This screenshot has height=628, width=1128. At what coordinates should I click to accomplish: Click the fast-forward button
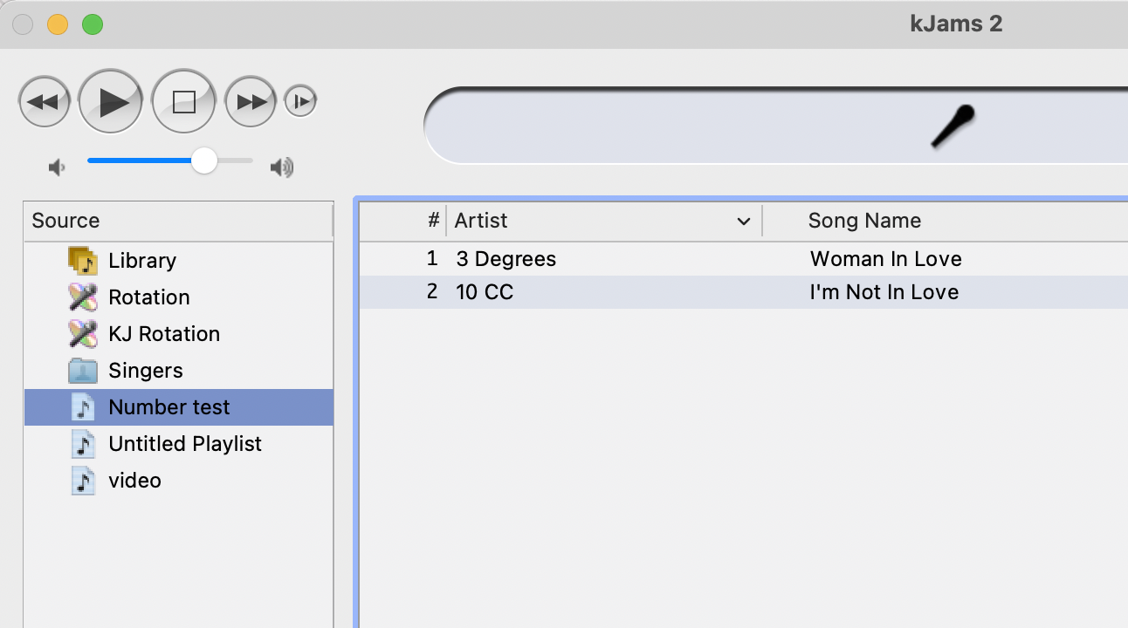[251, 102]
